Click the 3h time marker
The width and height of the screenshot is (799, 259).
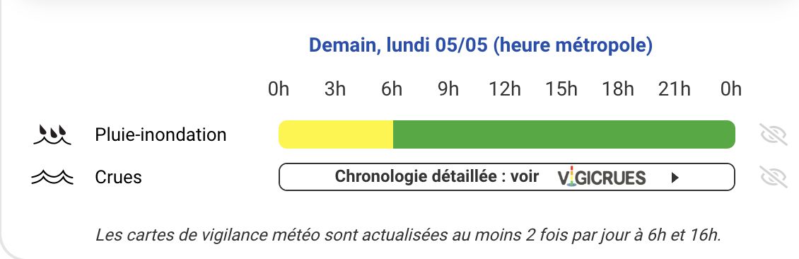coord(335,89)
